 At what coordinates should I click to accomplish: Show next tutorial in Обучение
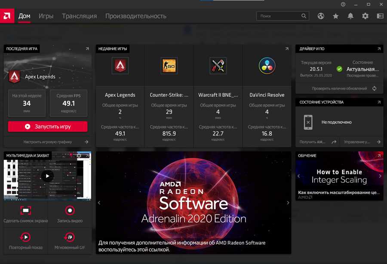coord(380,176)
